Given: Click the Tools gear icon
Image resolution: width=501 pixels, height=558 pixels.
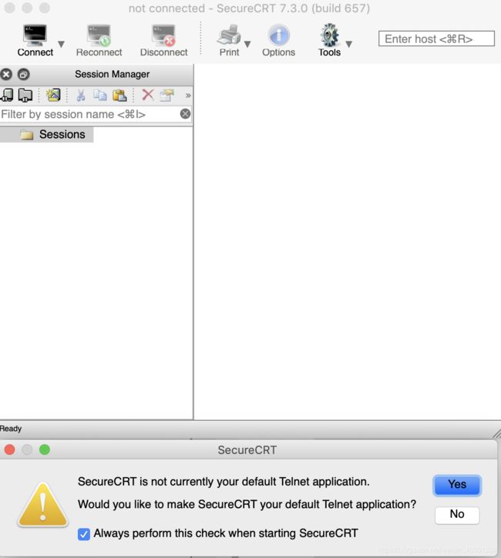Looking at the screenshot, I should coord(329,35).
